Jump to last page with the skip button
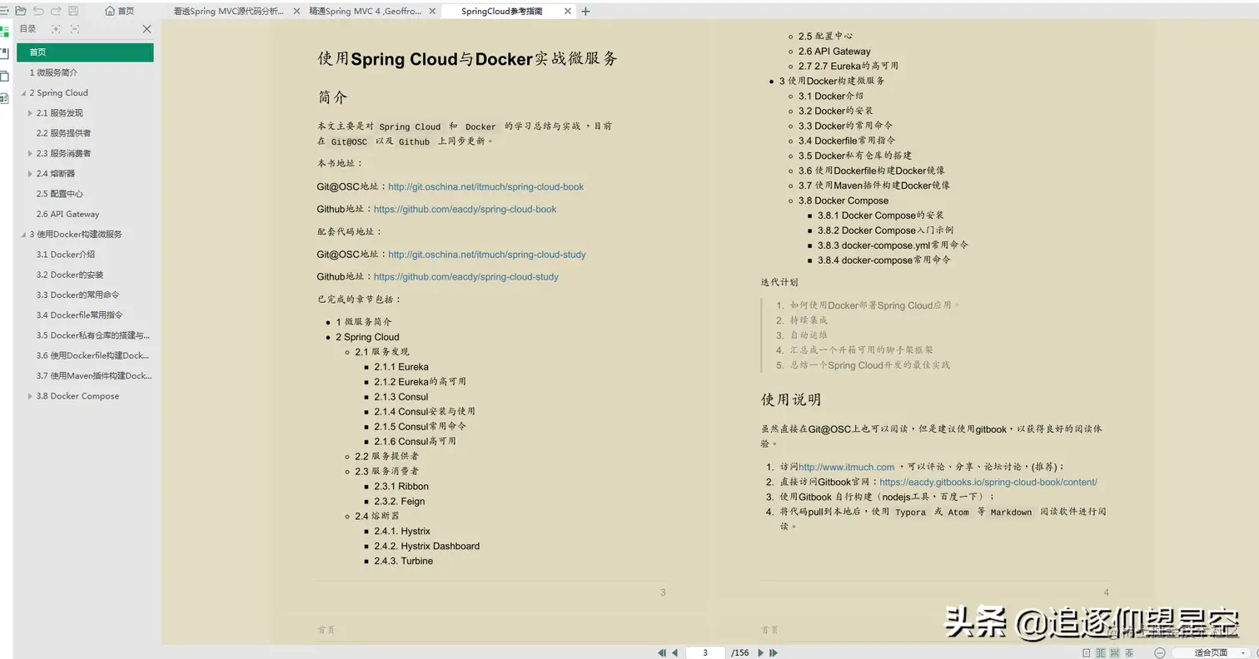Image resolution: width=1259 pixels, height=659 pixels. (x=772, y=653)
